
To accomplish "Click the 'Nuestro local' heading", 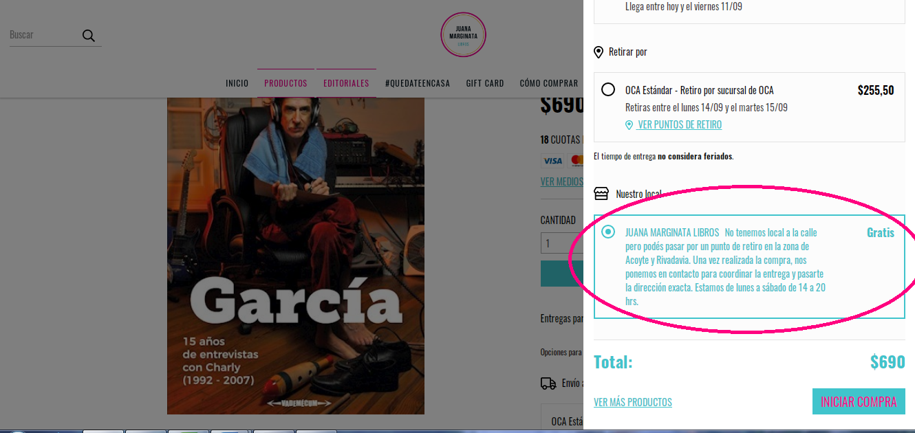I will [639, 194].
